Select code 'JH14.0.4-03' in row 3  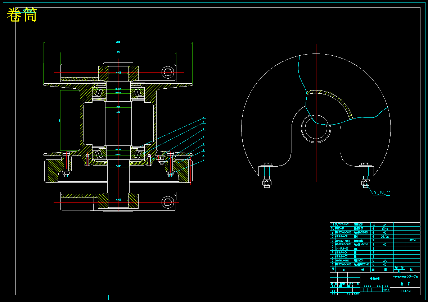tap(341, 256)
